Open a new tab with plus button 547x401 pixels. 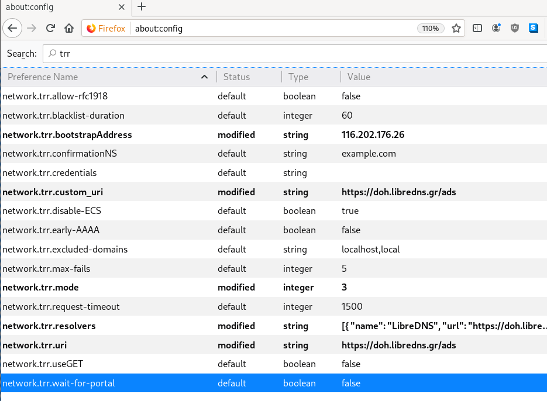pos(142,7)
